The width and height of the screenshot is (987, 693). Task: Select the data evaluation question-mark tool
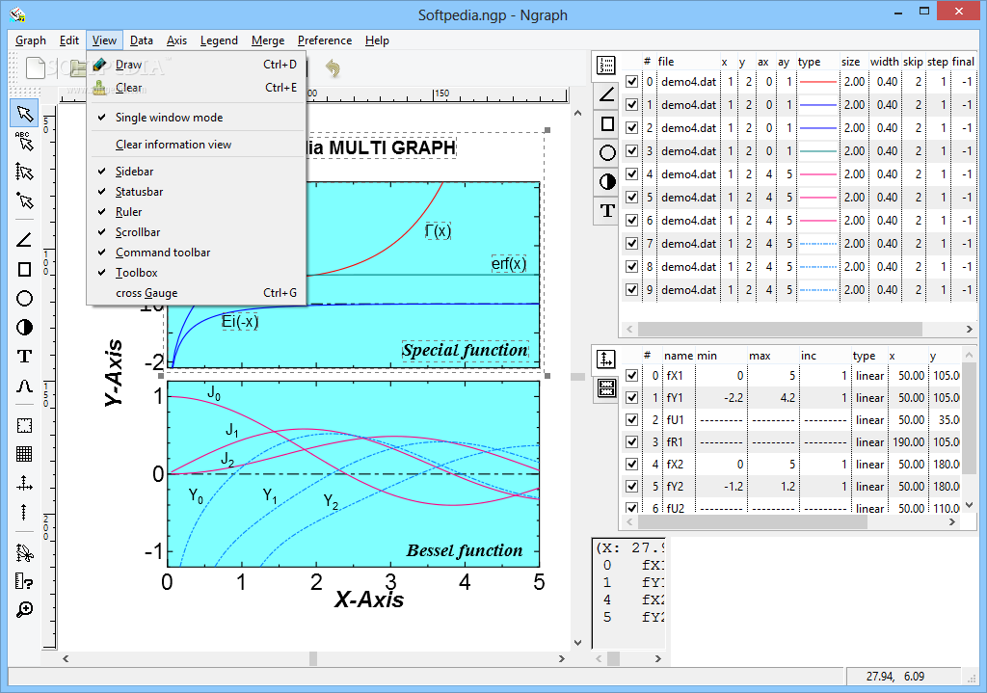24,581
